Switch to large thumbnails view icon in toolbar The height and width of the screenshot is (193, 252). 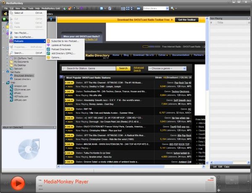(128, 8)
